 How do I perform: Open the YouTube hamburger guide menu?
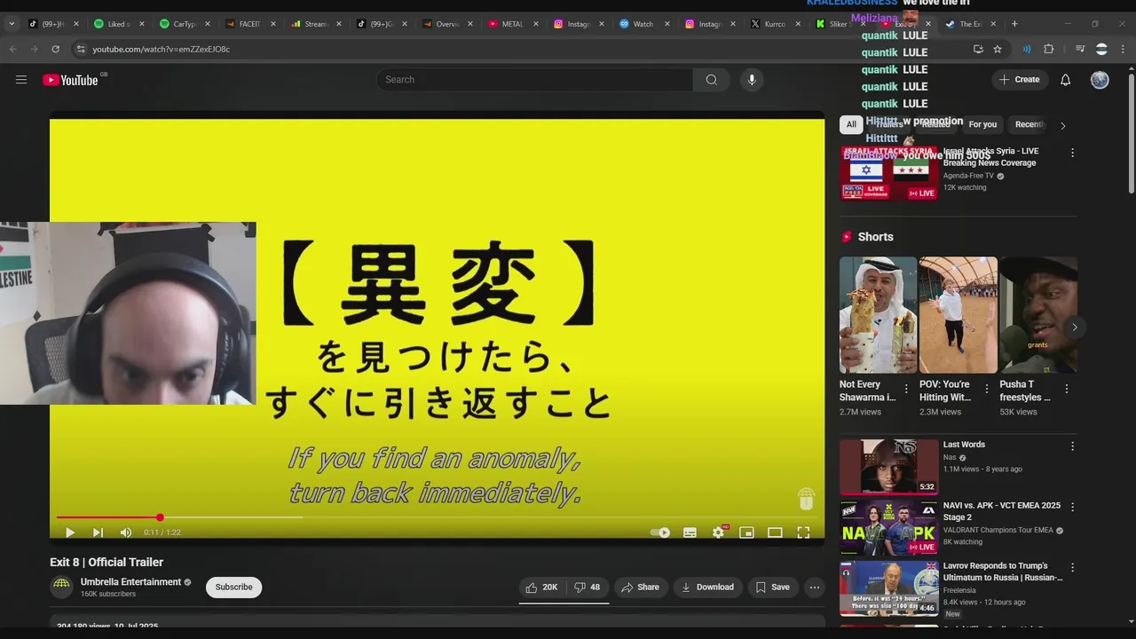coord(21,80)
